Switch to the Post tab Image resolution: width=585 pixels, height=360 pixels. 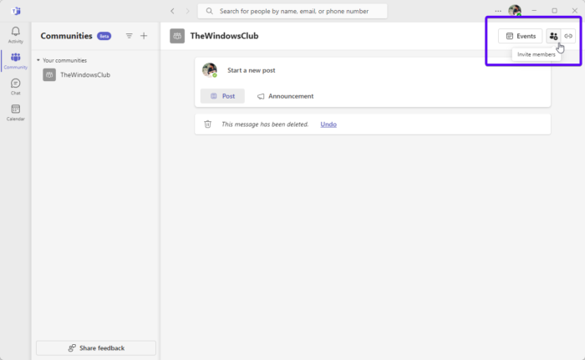(222, 96)
